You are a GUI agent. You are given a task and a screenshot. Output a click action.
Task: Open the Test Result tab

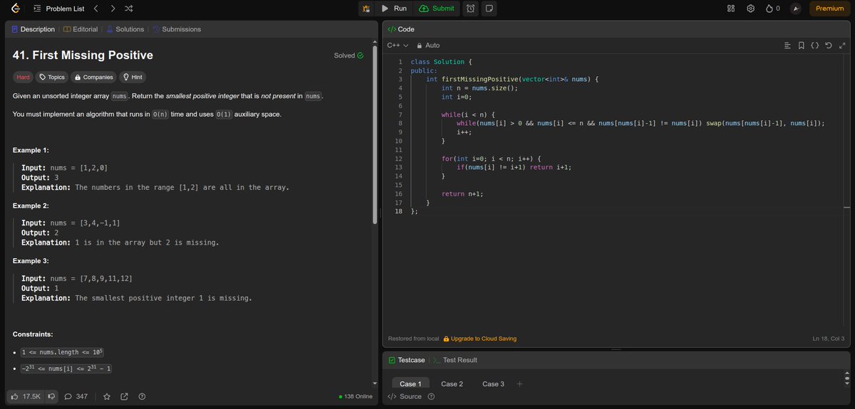click(455, 360)
